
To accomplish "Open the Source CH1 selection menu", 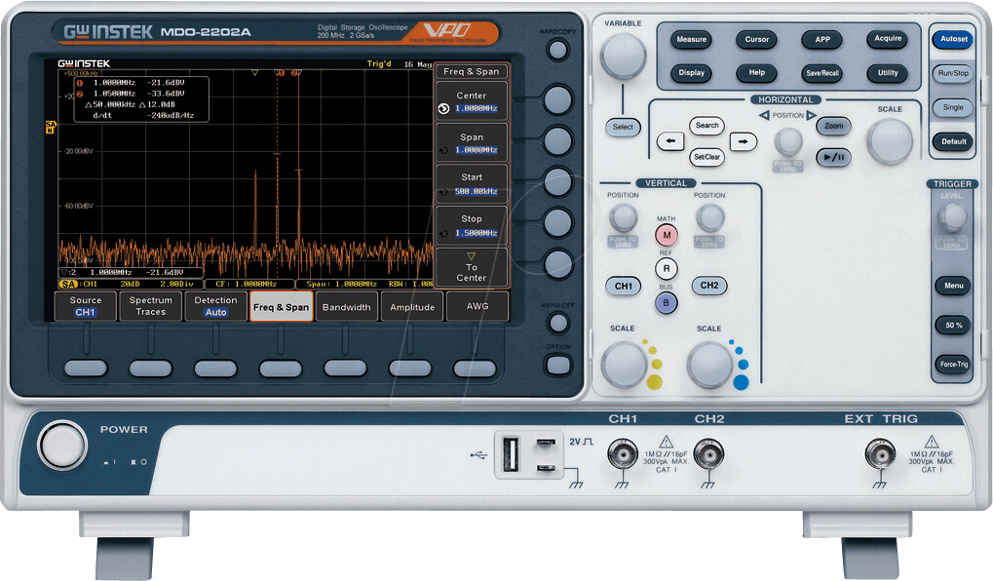I will (85, 306).
